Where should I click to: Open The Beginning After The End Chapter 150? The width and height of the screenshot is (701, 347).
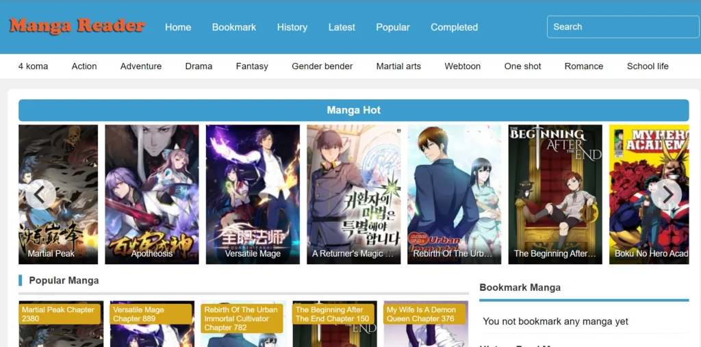333,314
